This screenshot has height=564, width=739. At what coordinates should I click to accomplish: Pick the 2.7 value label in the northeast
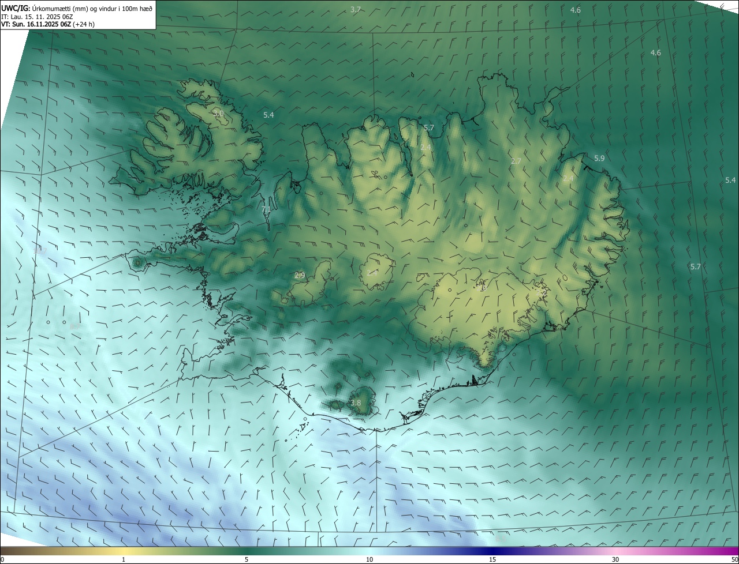pyautogui.click(x=516, y=161)
